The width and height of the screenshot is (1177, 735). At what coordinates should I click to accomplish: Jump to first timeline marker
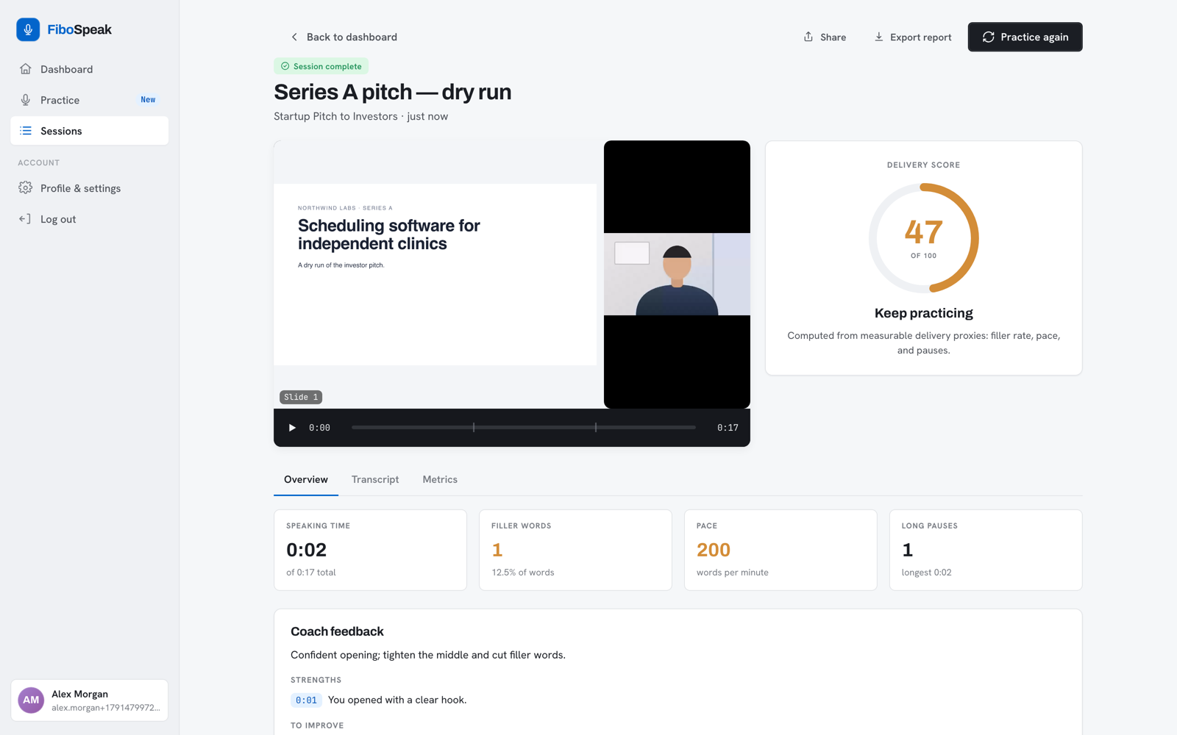click(x=474, y=427)
